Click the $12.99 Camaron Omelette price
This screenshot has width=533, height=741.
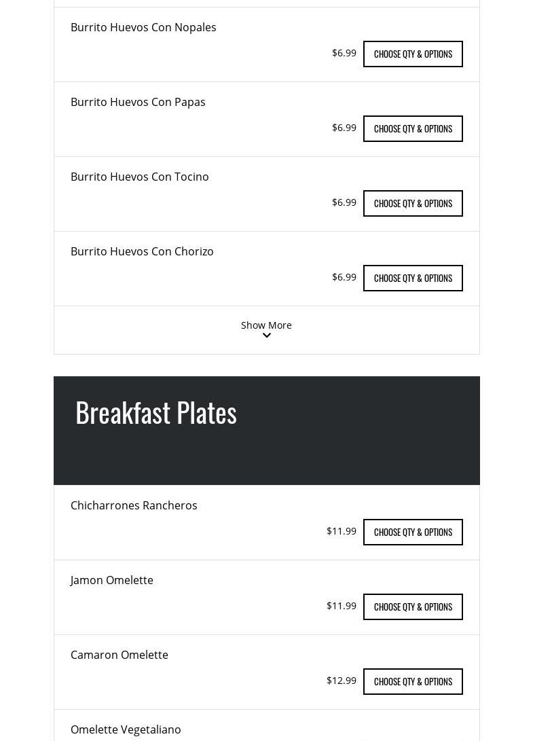tap(341, 681)
